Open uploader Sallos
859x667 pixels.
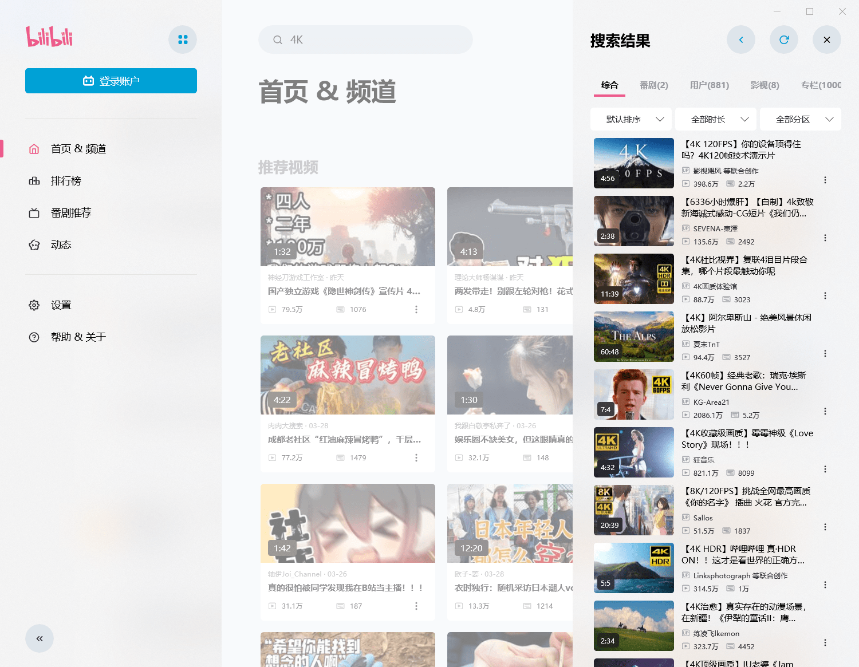[x=703, y=518]
